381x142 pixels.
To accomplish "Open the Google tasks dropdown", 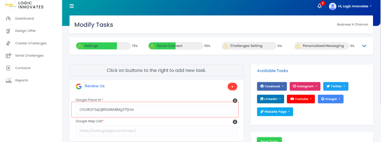I will (331, 99).
